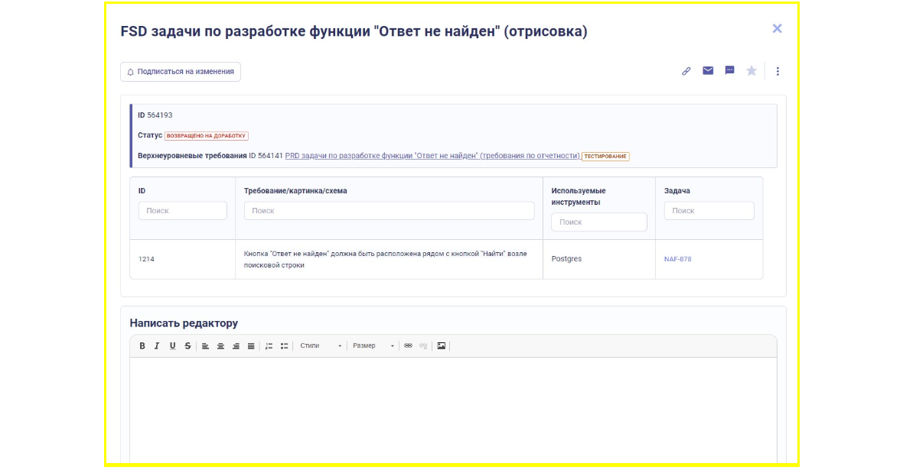The width and height of the screenshot is (903, 470).
Task: Toggle bold formatting in editor
Action: pyautogui.click(x=142, y=345)
